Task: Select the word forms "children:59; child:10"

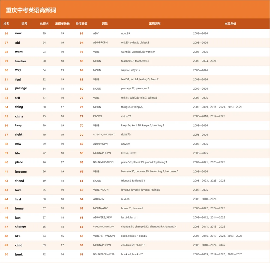Action: (x=133, y=245)
